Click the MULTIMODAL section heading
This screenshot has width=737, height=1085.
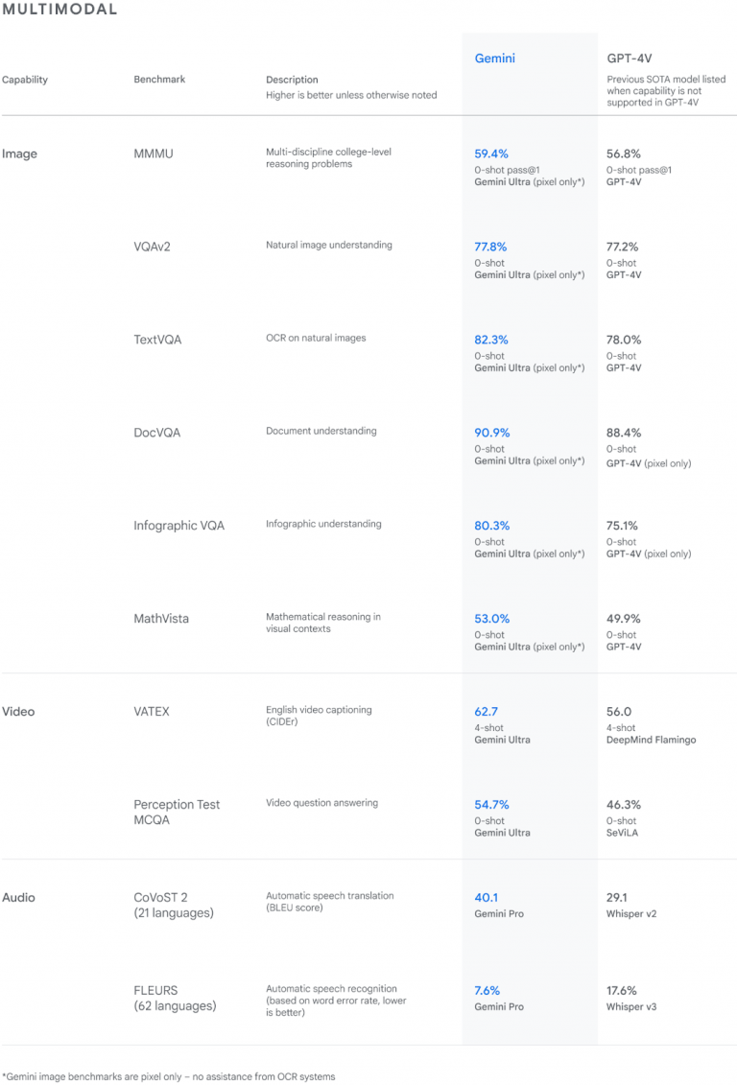click(59, 10)
